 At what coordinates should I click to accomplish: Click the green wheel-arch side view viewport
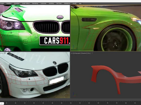106,28
